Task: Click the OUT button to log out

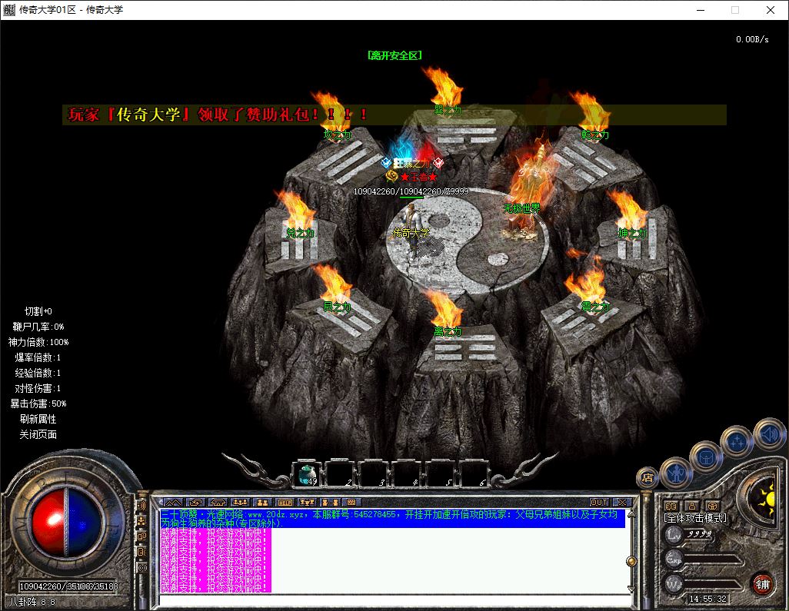Action: tap(599, 502)
